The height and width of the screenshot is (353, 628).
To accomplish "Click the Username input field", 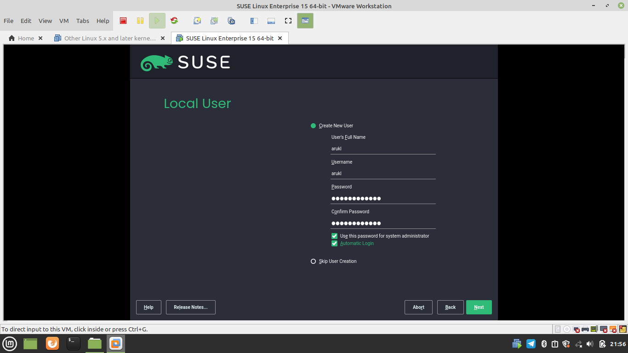I will [x=383, y=173].
